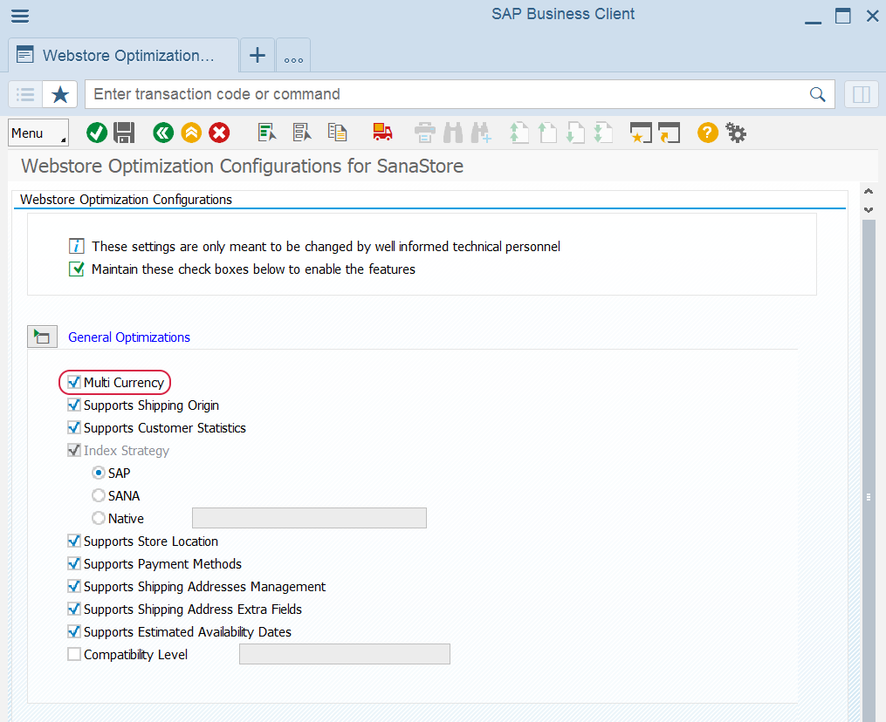Toggle Supports Customer Statistics checkbox
886x722 pixels.
tap(73, 427)
